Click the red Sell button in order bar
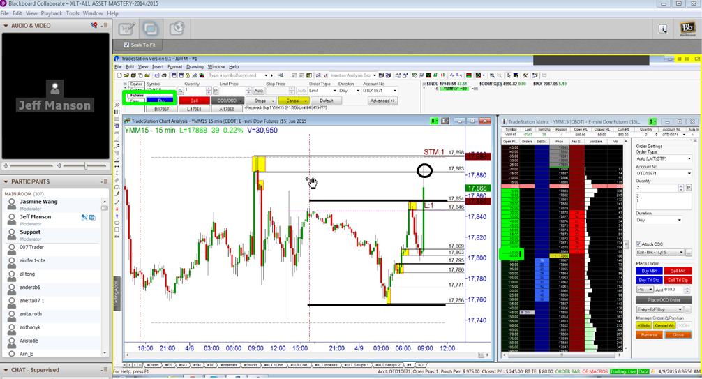Image resolution: width=702 pixels, height=379 pixels. pyautogui.click(x=194, y=101)
